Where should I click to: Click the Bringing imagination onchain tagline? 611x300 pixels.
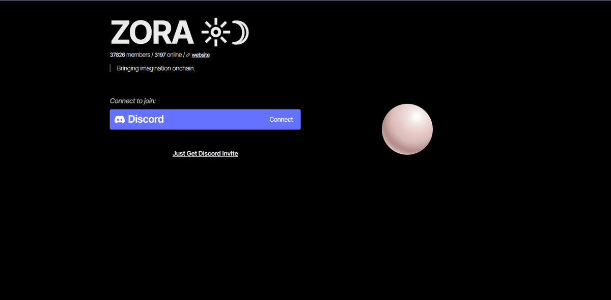pos(156,68)
